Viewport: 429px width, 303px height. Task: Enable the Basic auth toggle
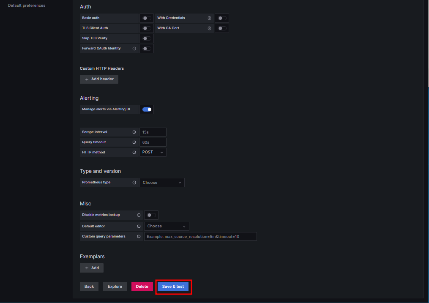click(147, 18)
